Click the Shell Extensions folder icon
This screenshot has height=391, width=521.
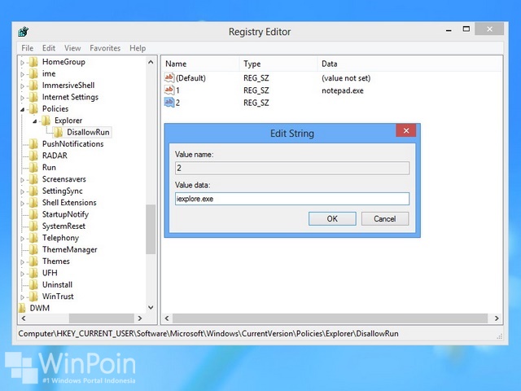[x=33, y=203]
